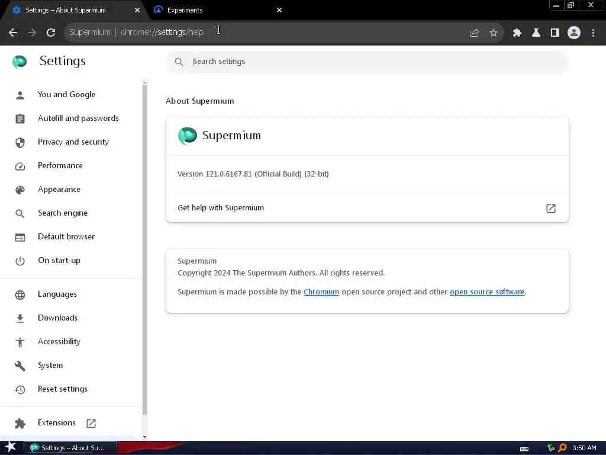
Task: Focus the Search settings field
Action: 367,62
